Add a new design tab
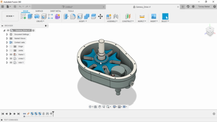The width and height of the screenshot is (217, 122). (183, 7)
